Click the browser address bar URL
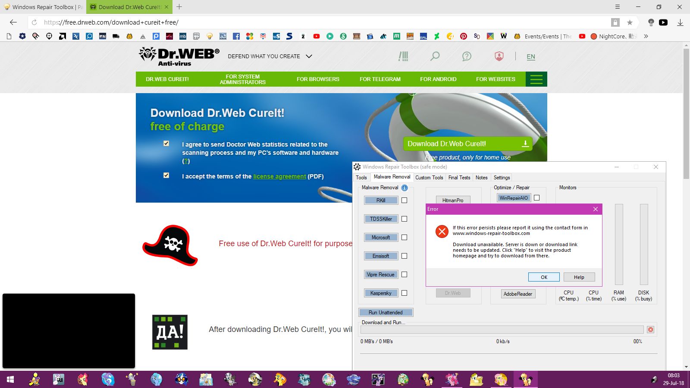This screenshot has height=388, width=690. pyautogui.click(x=111, y=22)
